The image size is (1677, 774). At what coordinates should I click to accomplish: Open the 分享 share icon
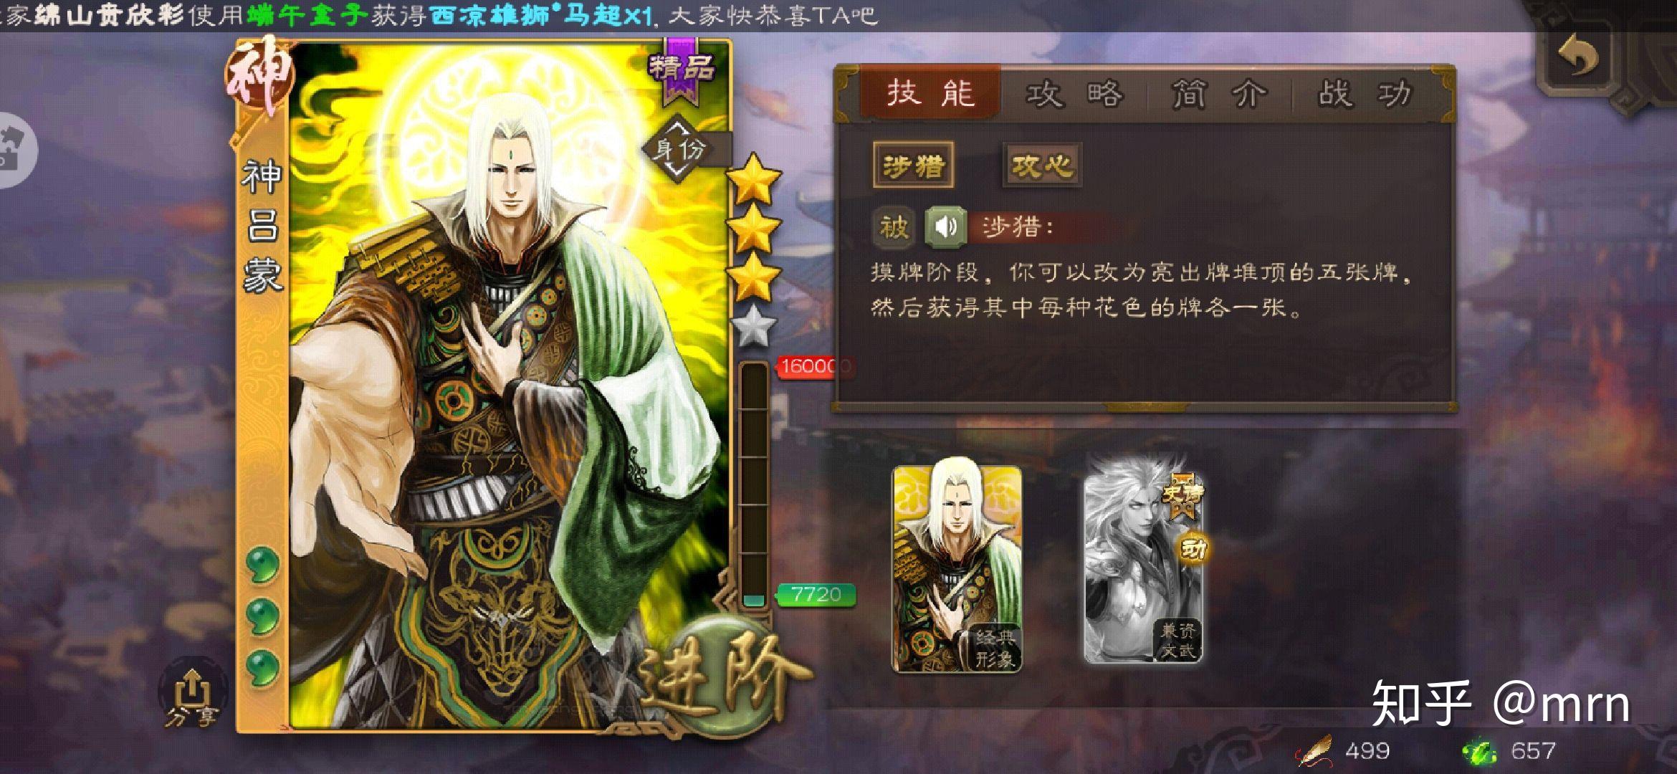(192, 695)
